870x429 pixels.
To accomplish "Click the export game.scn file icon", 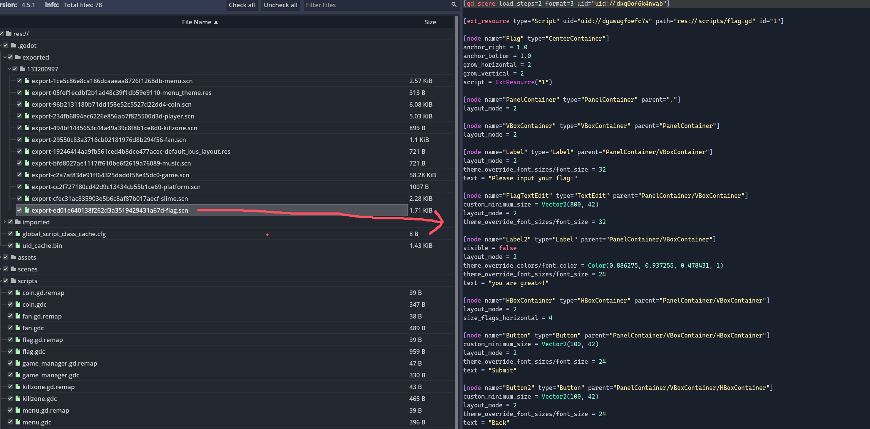I will [x=27, y=175].
